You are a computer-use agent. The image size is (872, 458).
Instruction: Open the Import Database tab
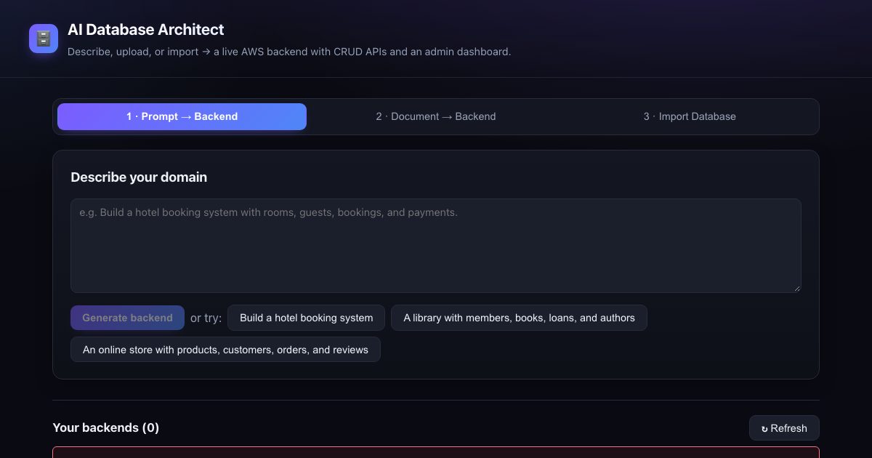[690, 116]
